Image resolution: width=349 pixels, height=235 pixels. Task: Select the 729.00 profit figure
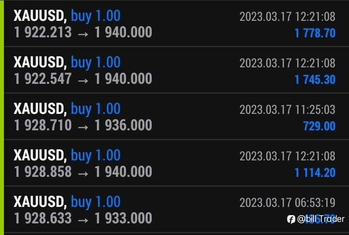(x=319, y=126)
